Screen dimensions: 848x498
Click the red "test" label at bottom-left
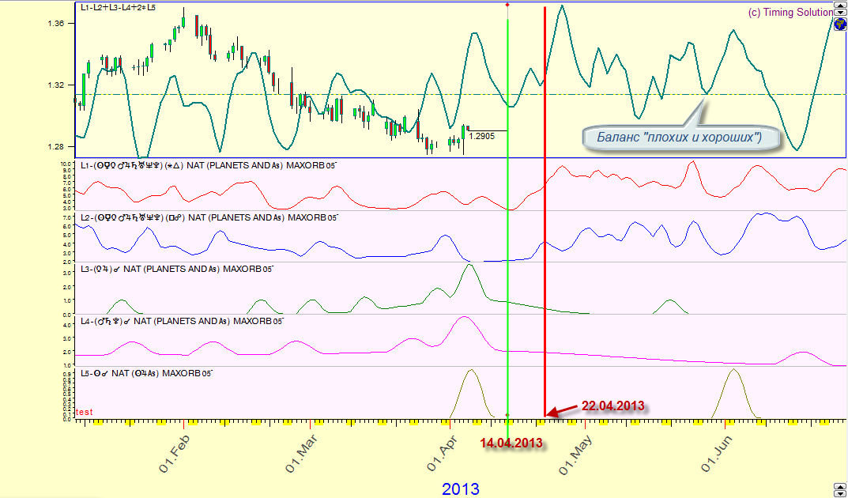(84, 412)
